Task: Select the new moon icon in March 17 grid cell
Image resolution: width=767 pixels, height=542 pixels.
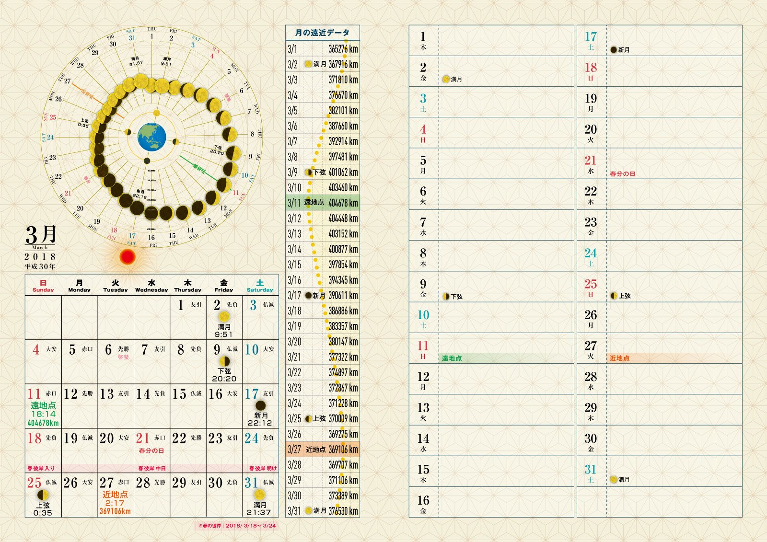Action: coord(260,405)
